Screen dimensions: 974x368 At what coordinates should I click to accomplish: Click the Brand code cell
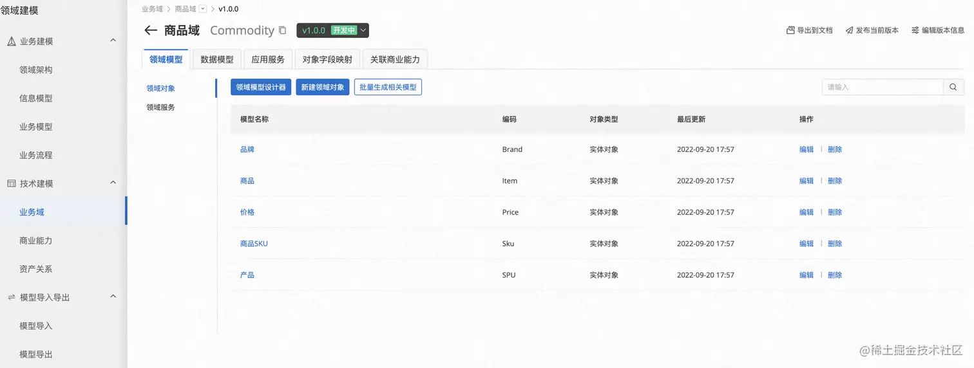[512, 149]
